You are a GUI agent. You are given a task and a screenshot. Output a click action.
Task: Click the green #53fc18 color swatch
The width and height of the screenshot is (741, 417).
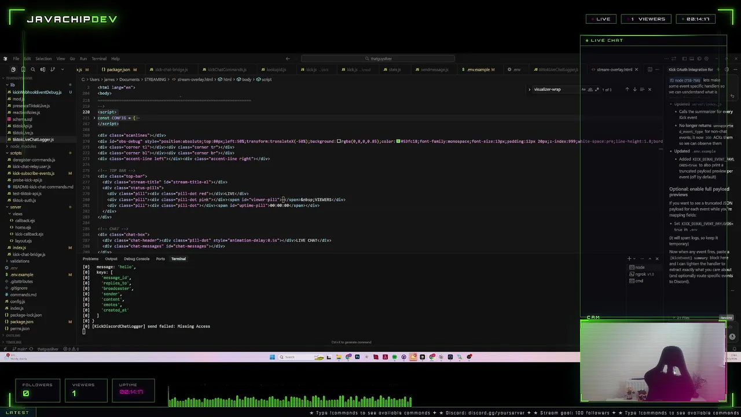tap(398, 141)
